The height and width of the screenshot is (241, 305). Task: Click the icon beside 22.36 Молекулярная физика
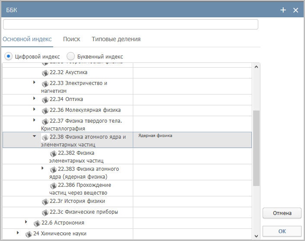45,111
